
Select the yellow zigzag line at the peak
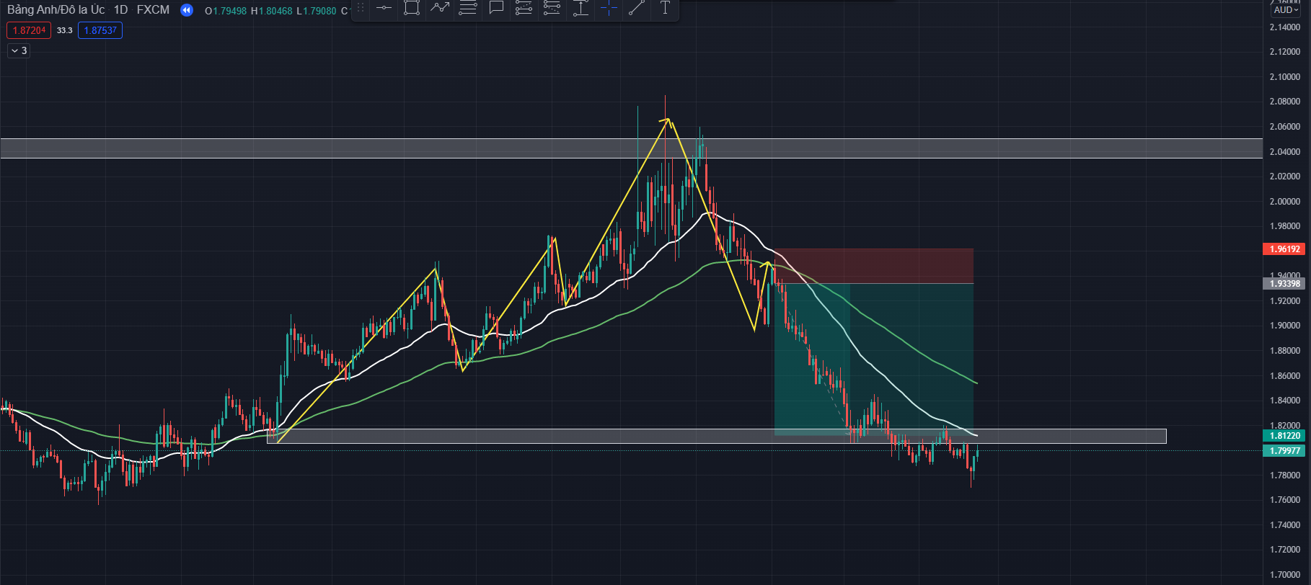668,120
